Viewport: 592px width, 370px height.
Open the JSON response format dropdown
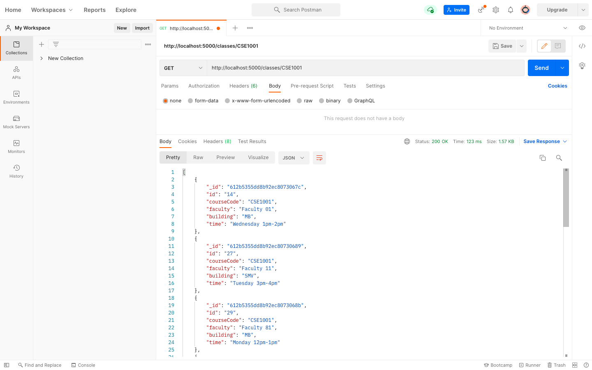coord(294,157)
